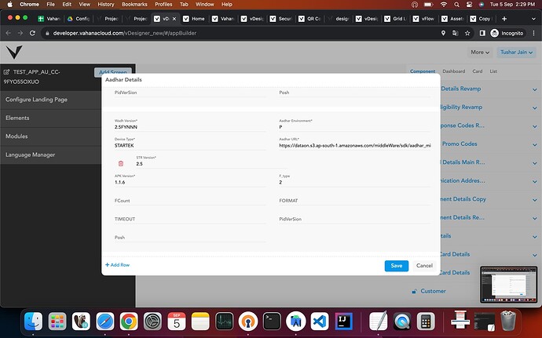542x338 pixels.
Task: Click the location icon in address bar
Action: pos(444,33)
